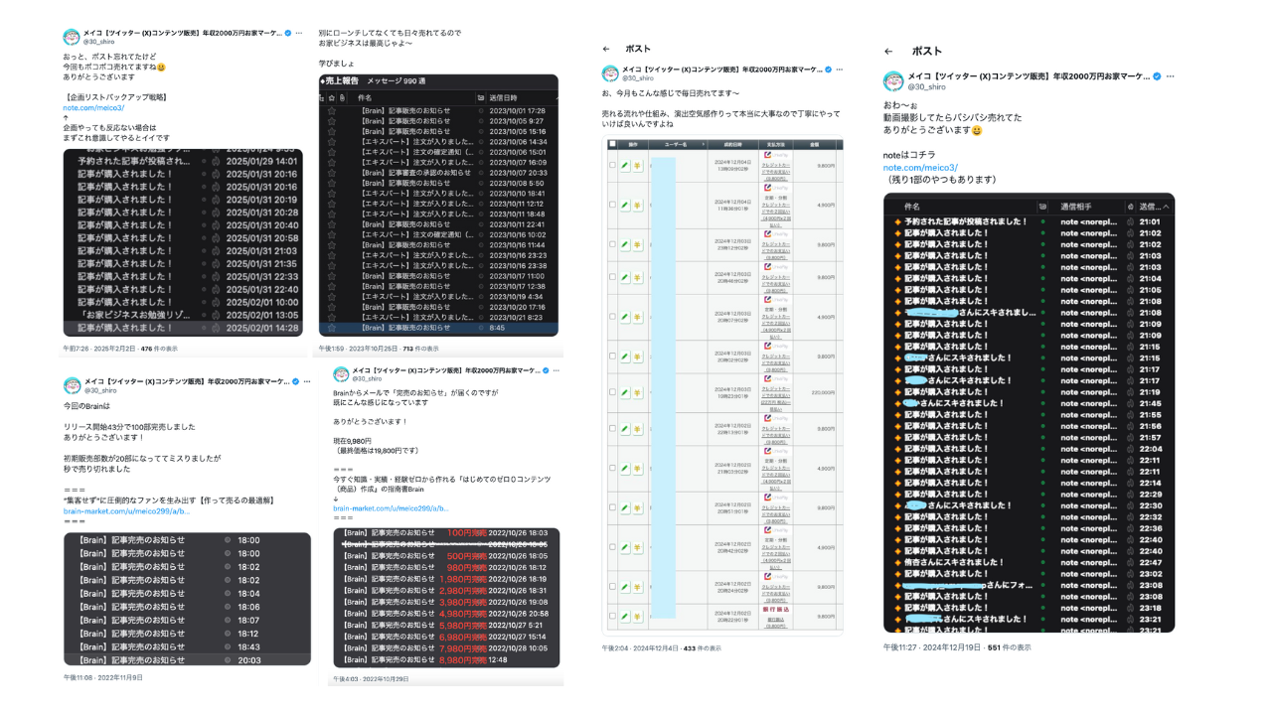Open profile avatar in おっと、ポスト忘れてた tweet

coord(72,37)
